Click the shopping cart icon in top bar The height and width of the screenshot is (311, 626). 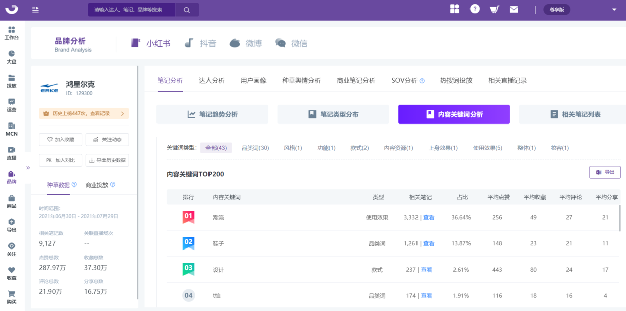point(494,9)
